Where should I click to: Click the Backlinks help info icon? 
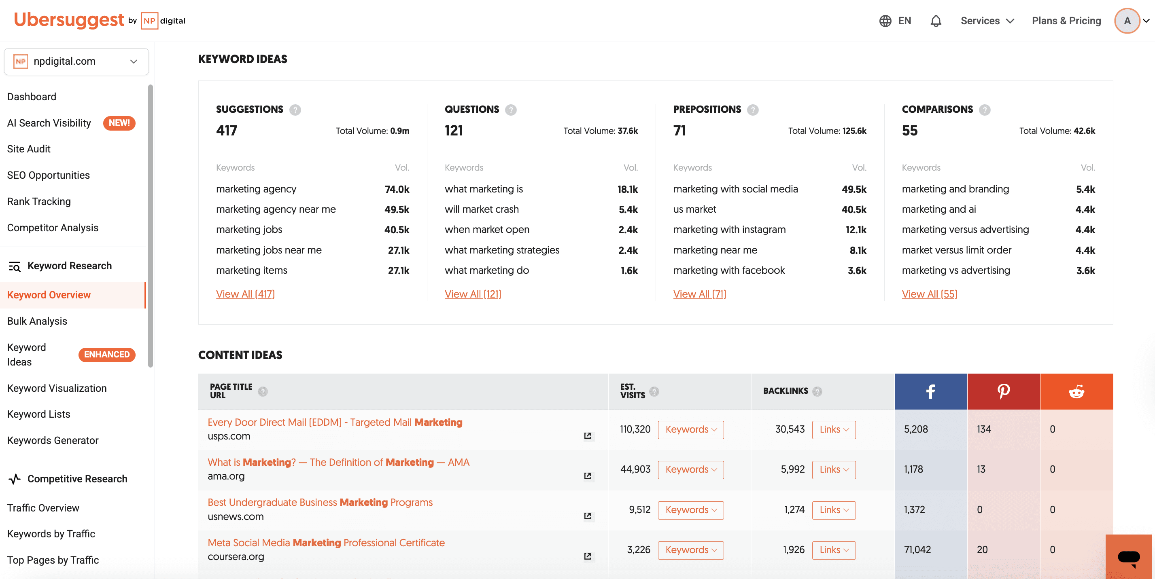point(817,391)
